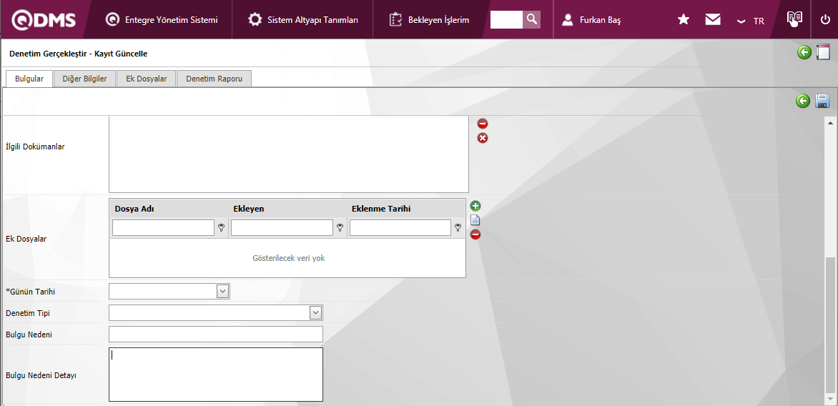Open the Dosya Adı filter options icon
The image size is (838, 406).
click(x=221, y=228)
